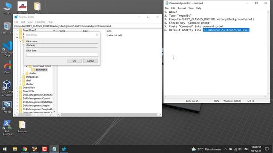Viewport: 273px width, 153px height.
Task: Open network status tray icon
Action: click(x=235, y=149)
